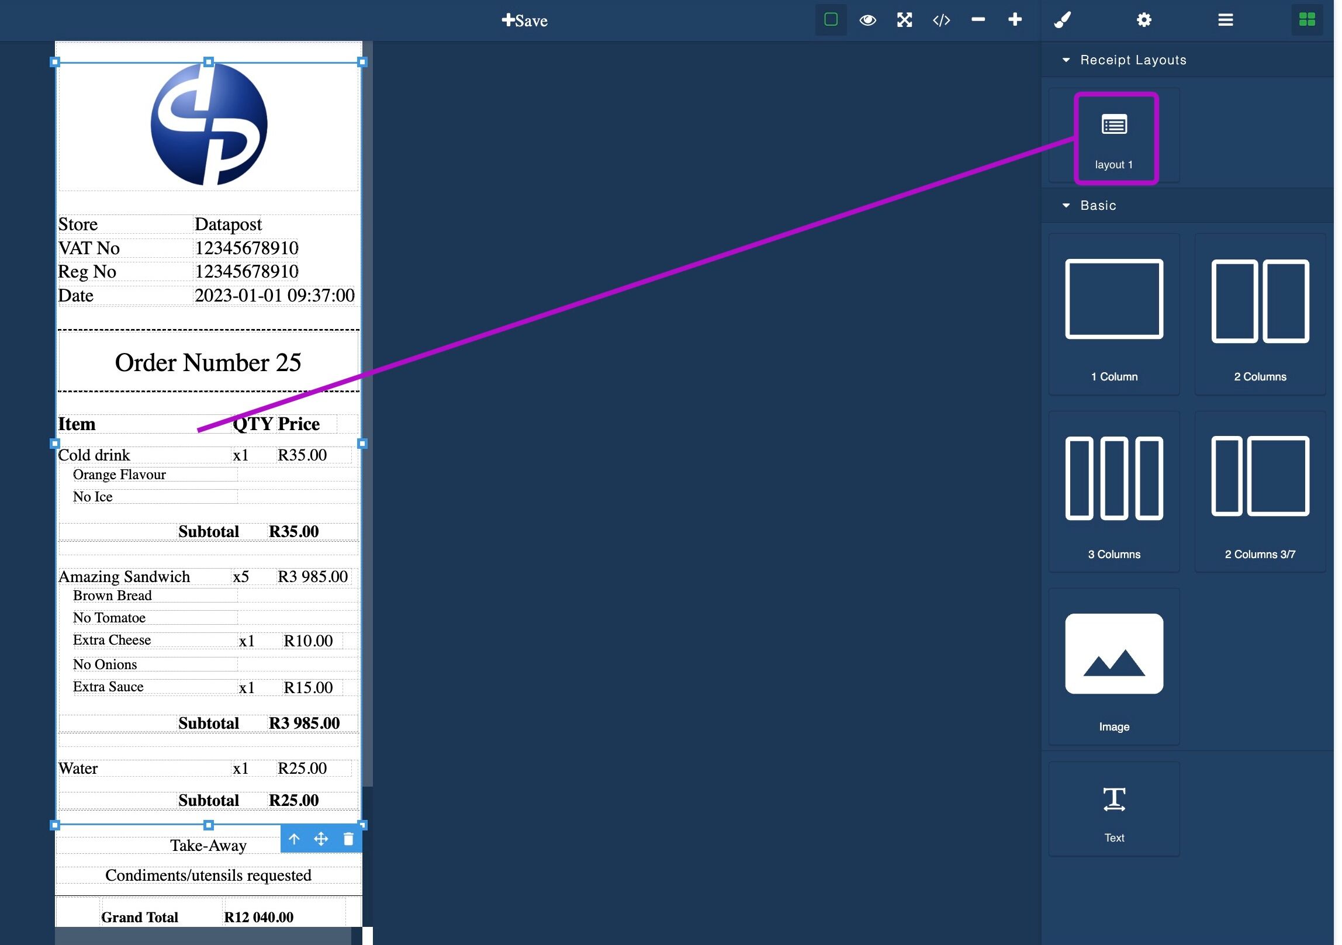The width and height of the screenshot is (1342, 945).
Task: Delete selected component with trash icon
Action: [348, 839]
